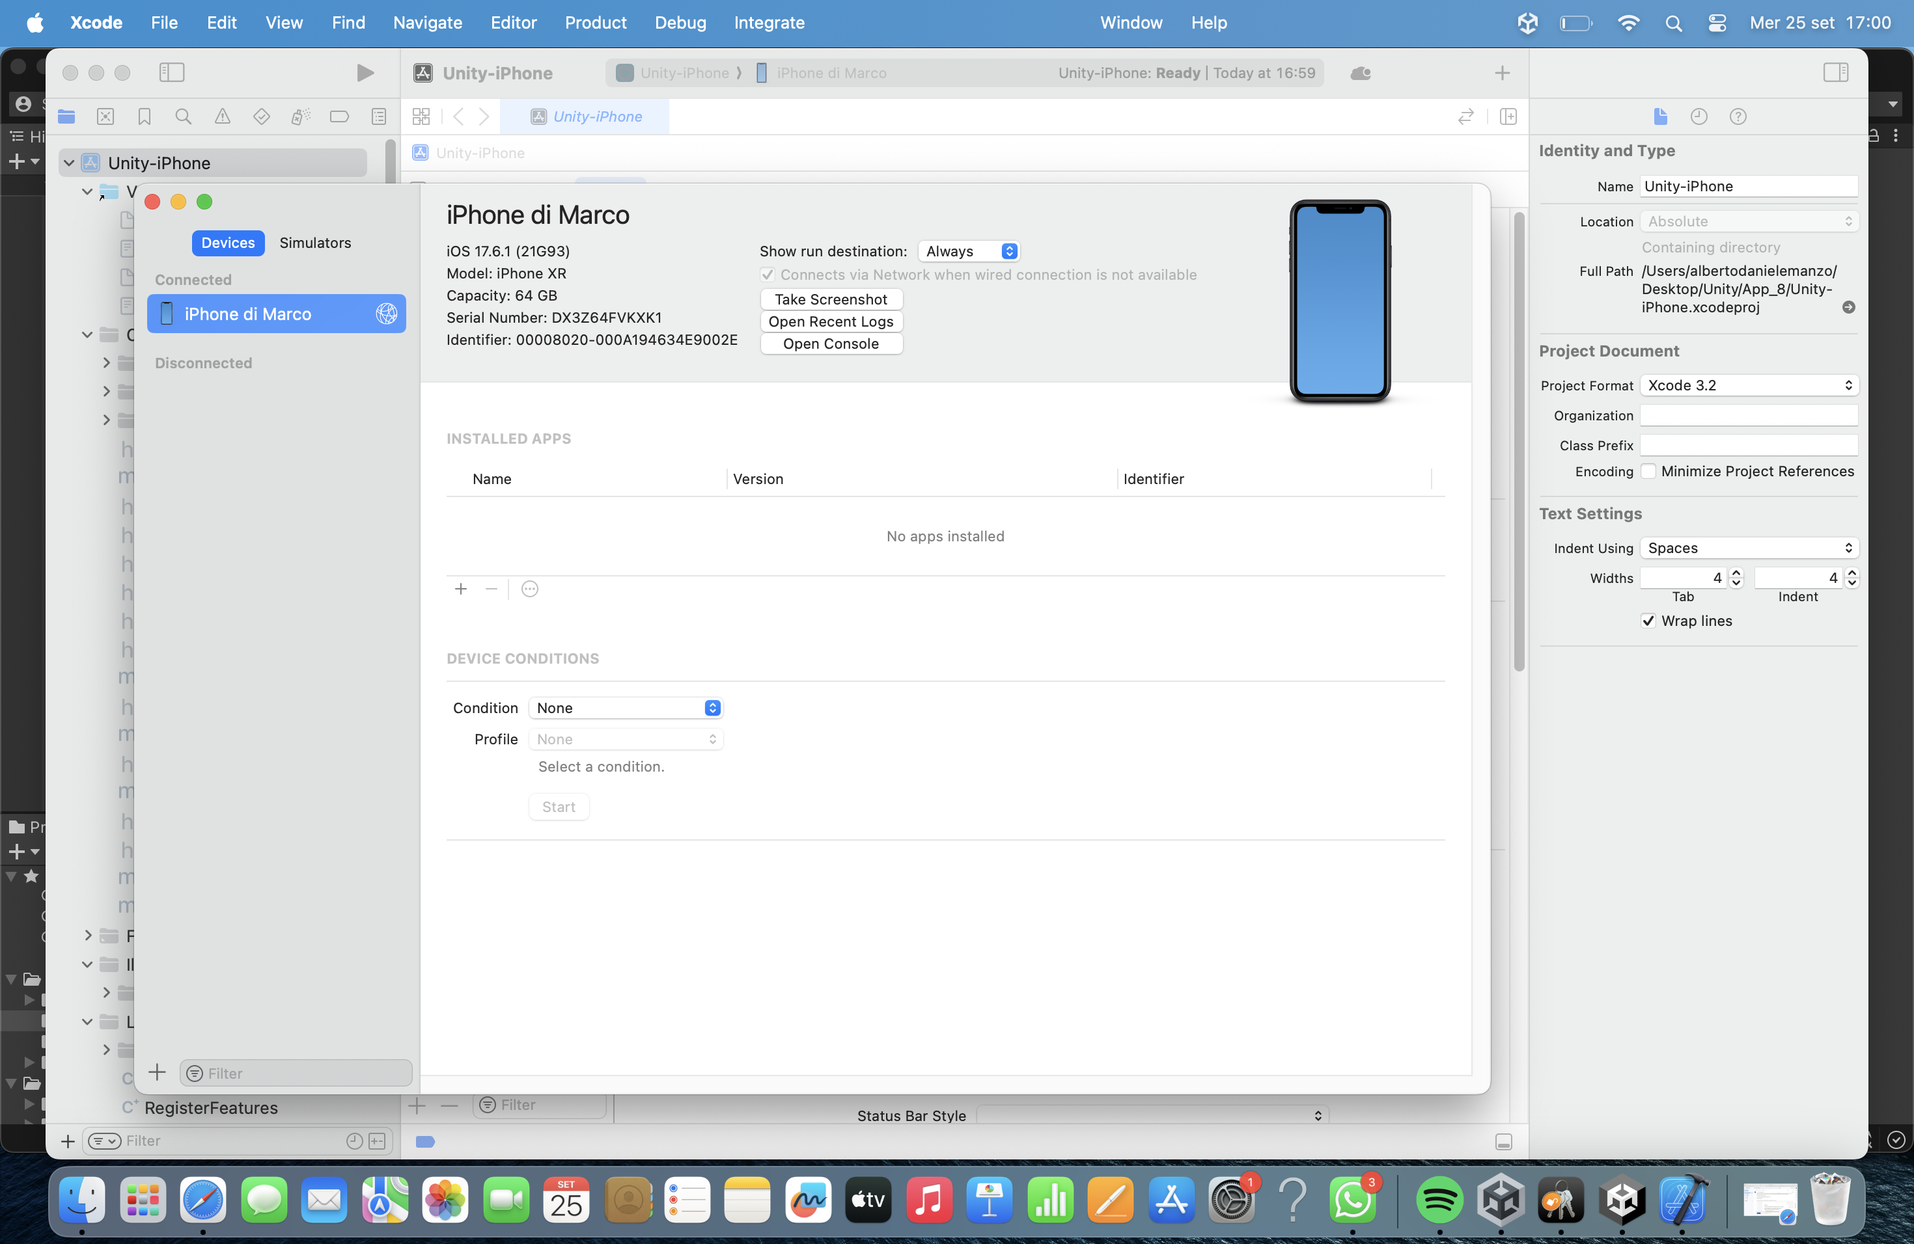Image resolution: width=1914 pixels, height=1244 pixels.
Task: Open the Debug navigator spray icon
Action: click(301, 116)
